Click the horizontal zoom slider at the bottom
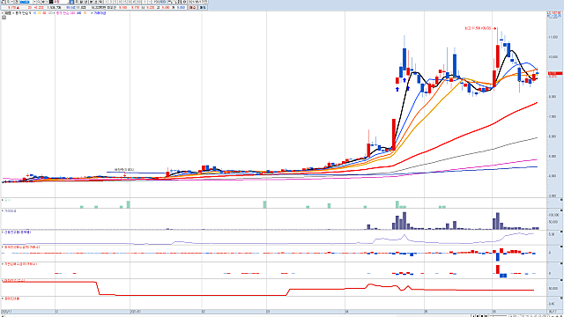Viewport: 564px width, 317px height. click(498, 315)
